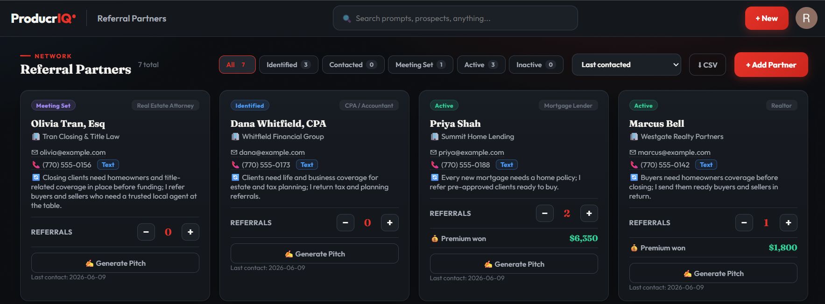Click reciprocity icon in Priya Shah's note
825x304 pixels.
pos(434,178)
